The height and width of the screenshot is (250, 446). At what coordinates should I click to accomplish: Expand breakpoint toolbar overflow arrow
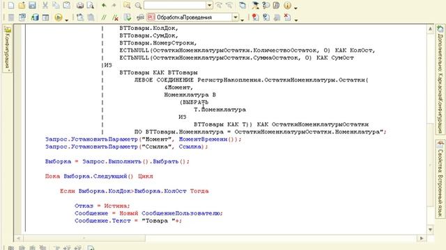coord(295,20)
